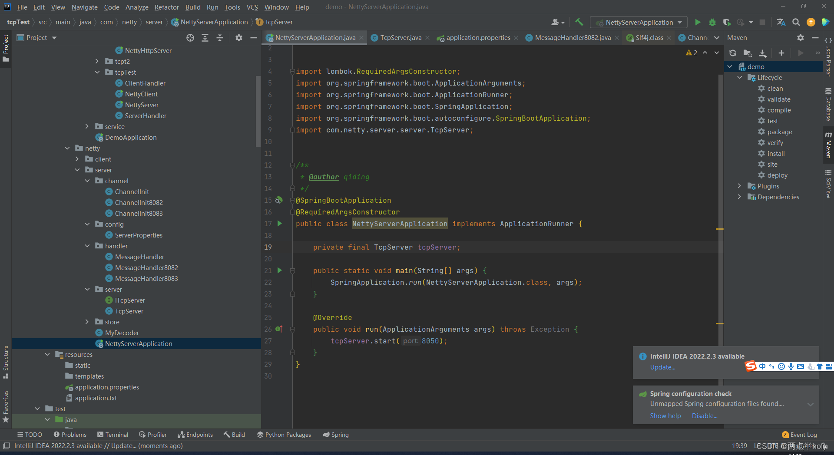The height and width of the screenshot is (455, 834).
Task: Click the translate icon in top toolbar
Action: pyautogui.click(x=781, y=22)
